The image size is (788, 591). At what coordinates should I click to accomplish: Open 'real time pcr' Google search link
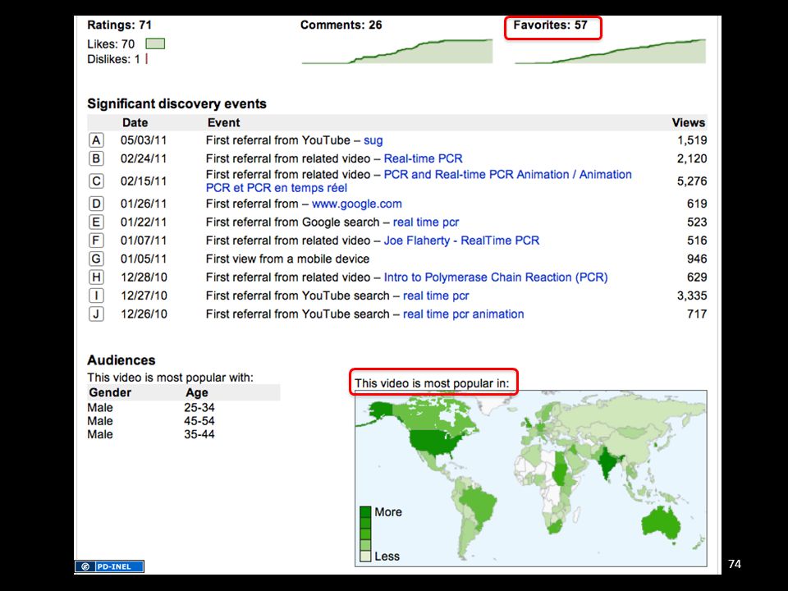(x=426, y=222)
